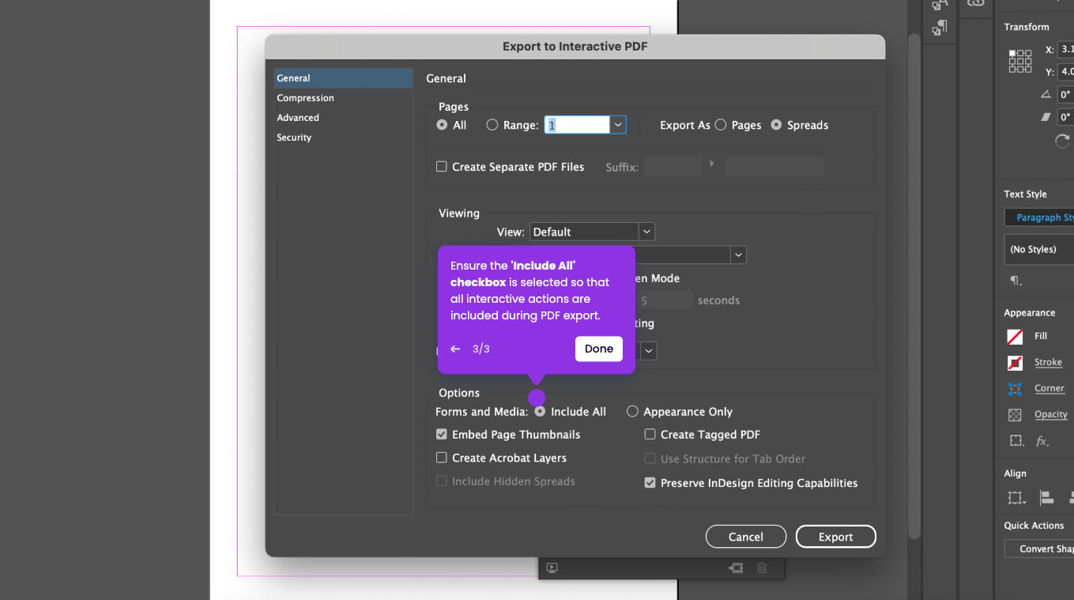Select the Range radio button
1074x600 pixels.
click(x=492, y=125)
